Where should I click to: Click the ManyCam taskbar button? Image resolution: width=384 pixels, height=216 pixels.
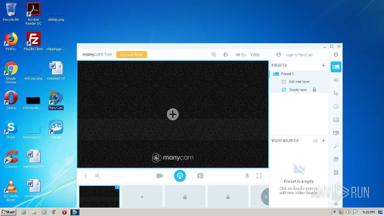point(74,212)
